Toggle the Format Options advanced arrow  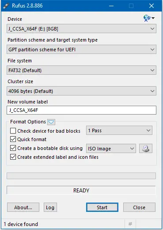pos(51,122)
